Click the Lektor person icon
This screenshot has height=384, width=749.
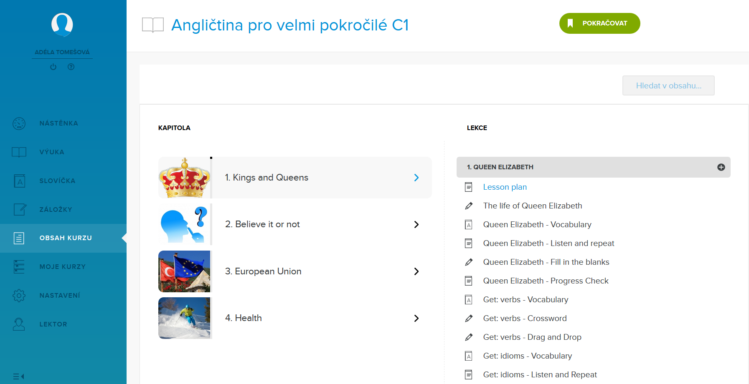pyautogui.click(x=19, y=324)
